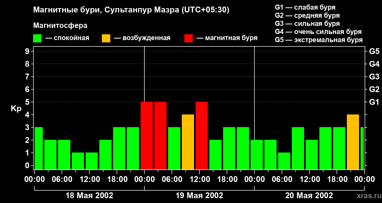Click the red bar at 12:00 on 19 May
Viewport: 382px width, 203px height.
tap(202, 136)
